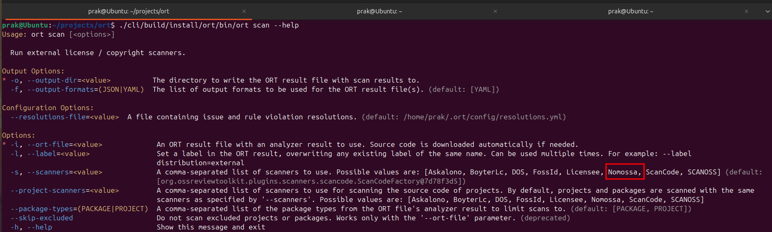Click the --skip-excluded option text
The width and height of the screenshot is (772, 232).
pyautogui.click(x=42, y=218)
